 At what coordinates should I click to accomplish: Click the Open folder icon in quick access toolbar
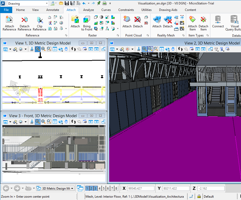coord(61,3)
